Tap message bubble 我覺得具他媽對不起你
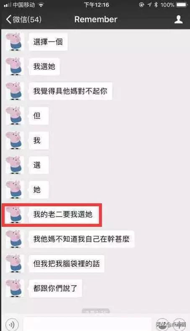190x331 pixels. pos(70,91)
